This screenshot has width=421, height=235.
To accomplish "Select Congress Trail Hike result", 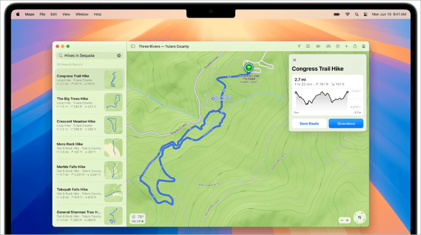I will coord(90,80).
